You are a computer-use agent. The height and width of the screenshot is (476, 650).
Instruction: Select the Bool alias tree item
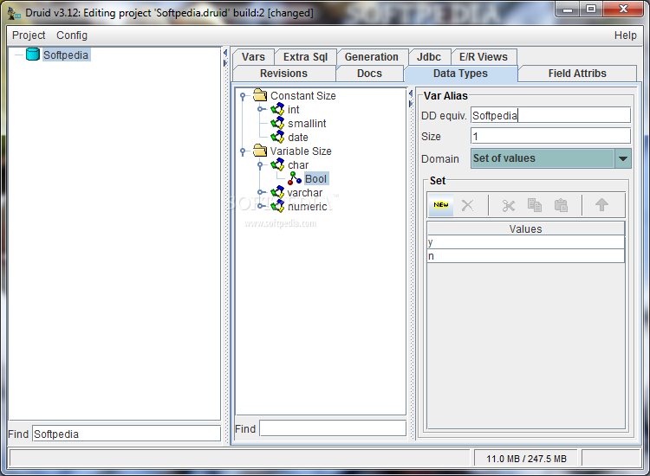click(x=315, y=179)
